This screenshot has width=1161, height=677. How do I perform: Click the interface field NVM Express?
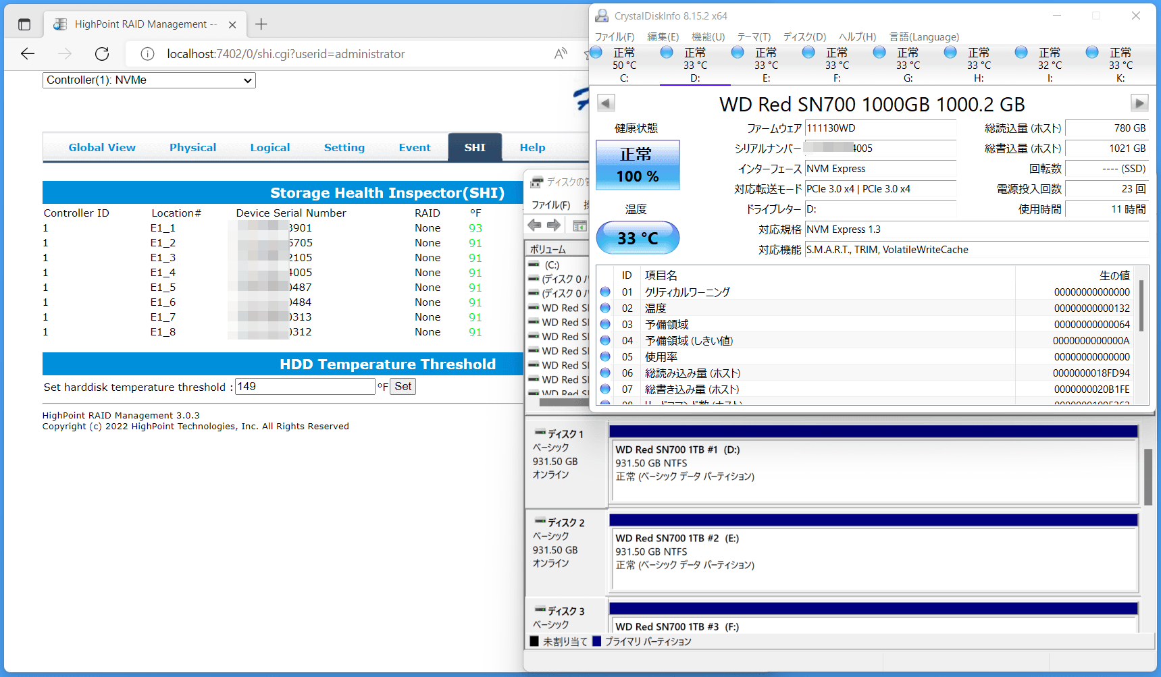point(880,169)
